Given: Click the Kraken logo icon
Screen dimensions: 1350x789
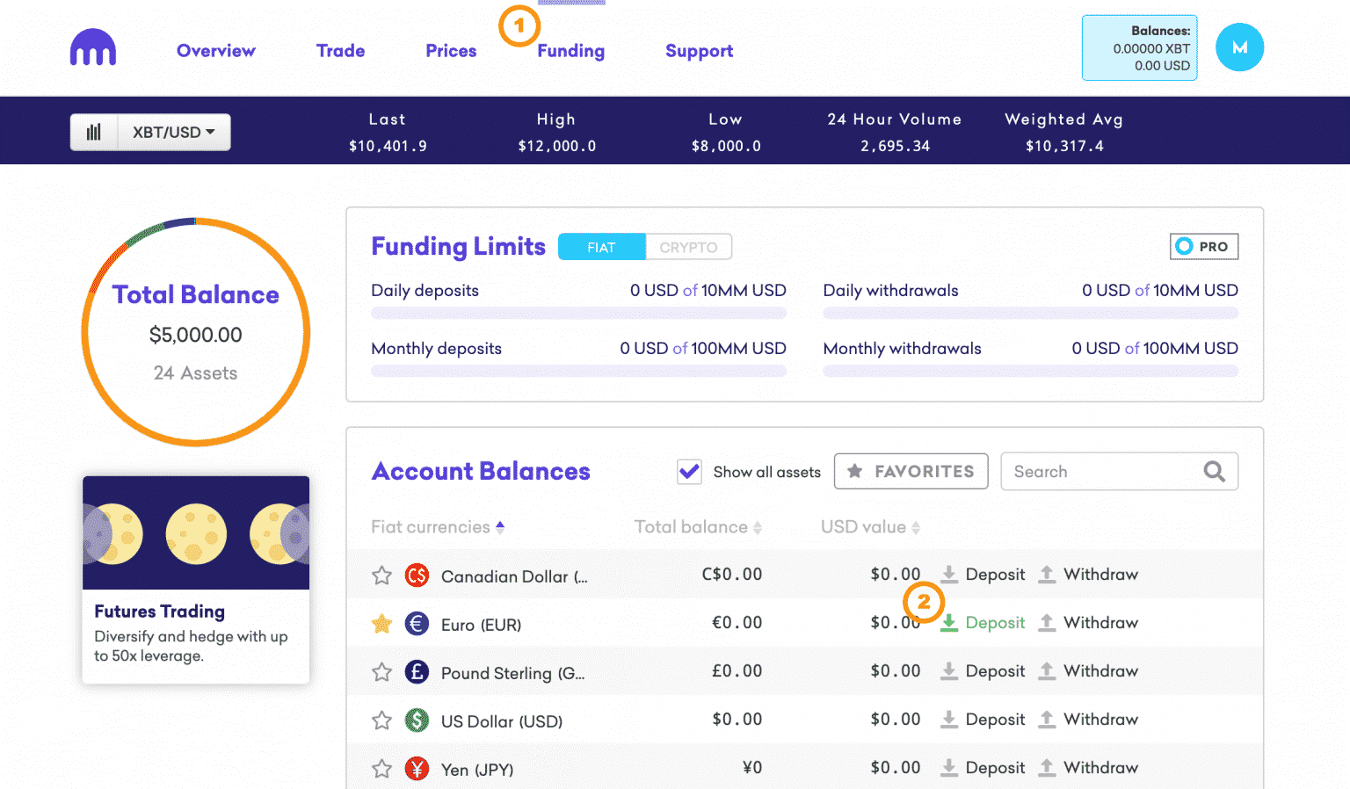Looking at the screenshot, I should 93,47.
